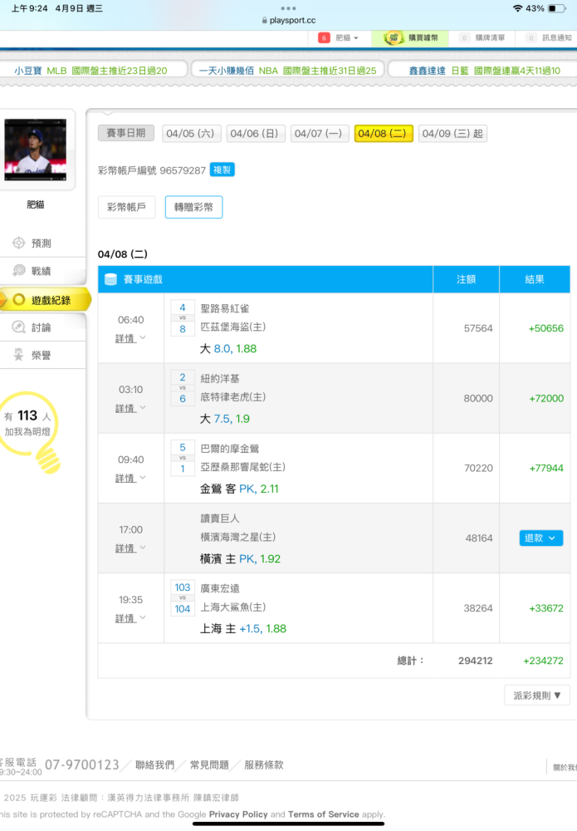Image resolution: width=577 pixels, height=831 pixels.
Task: Open the 預測 target icon in sidebar
Action: pos(19,243)
